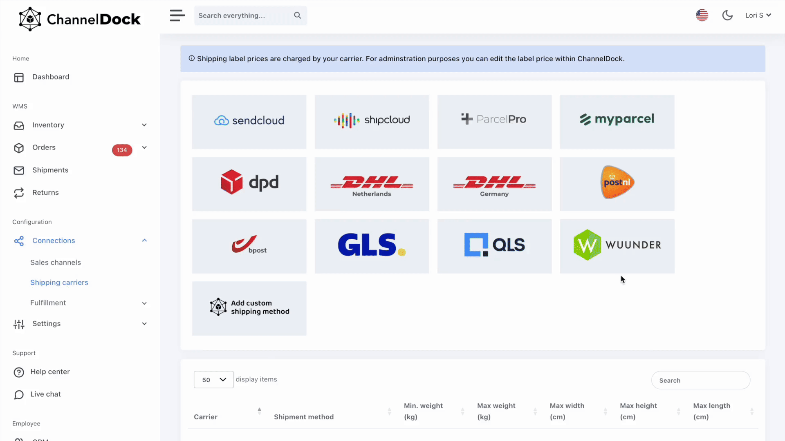The height and width of the screenshot is (441, 785).
Task: Choose the Wuunder carrier tile
Action: 617,246
